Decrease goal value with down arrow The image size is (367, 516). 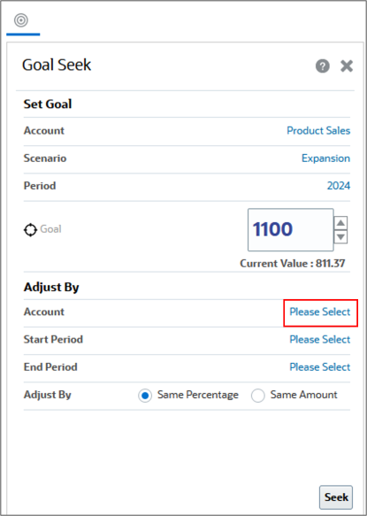click(x=340, y=236)
